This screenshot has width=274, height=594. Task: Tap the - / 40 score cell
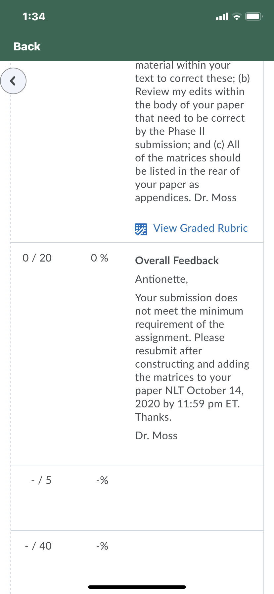click(x=38, y=546)
